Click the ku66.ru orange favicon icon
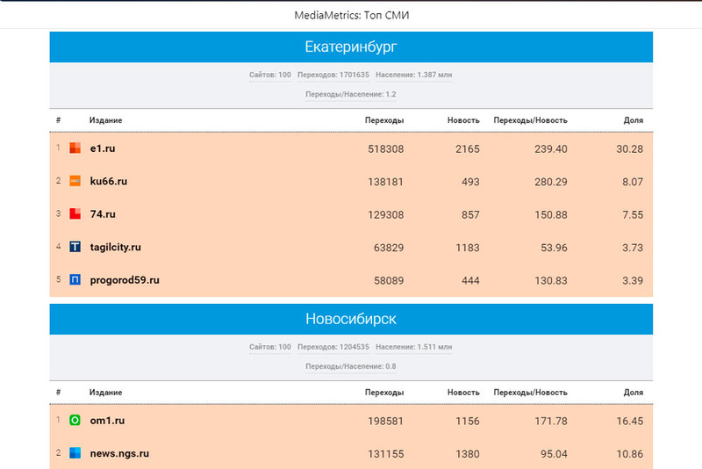Screen dimensions: 702x469 (75, 181)
